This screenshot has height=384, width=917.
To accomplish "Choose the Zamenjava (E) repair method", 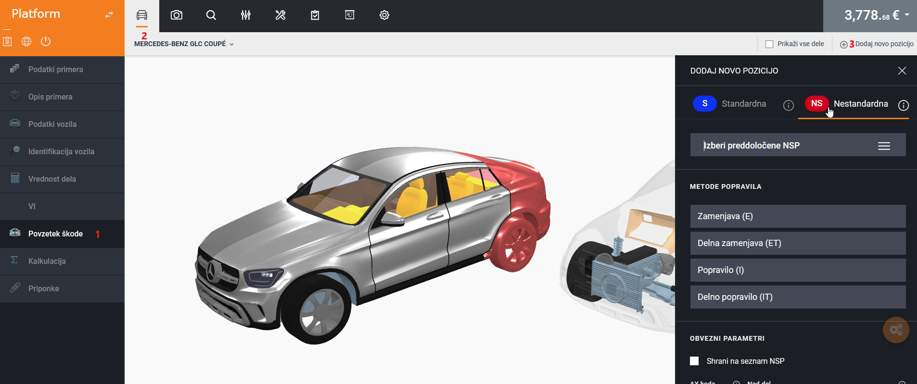I will [x=798, y=216].
